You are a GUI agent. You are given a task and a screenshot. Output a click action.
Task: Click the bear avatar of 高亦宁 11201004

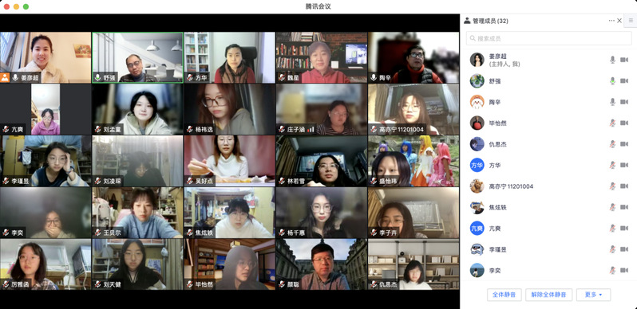tap(477, 186)
